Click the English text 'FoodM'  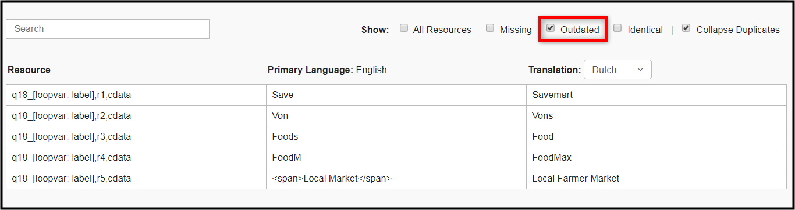coord(287,157)
